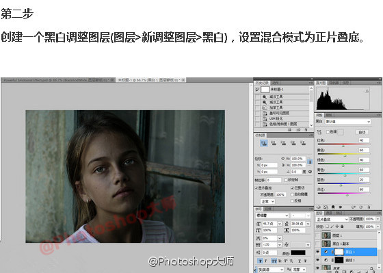Click return to adjustment list arrow icon
Image resolution: width=383 pixels, height=273 pixels.
[x=319, y=207]
